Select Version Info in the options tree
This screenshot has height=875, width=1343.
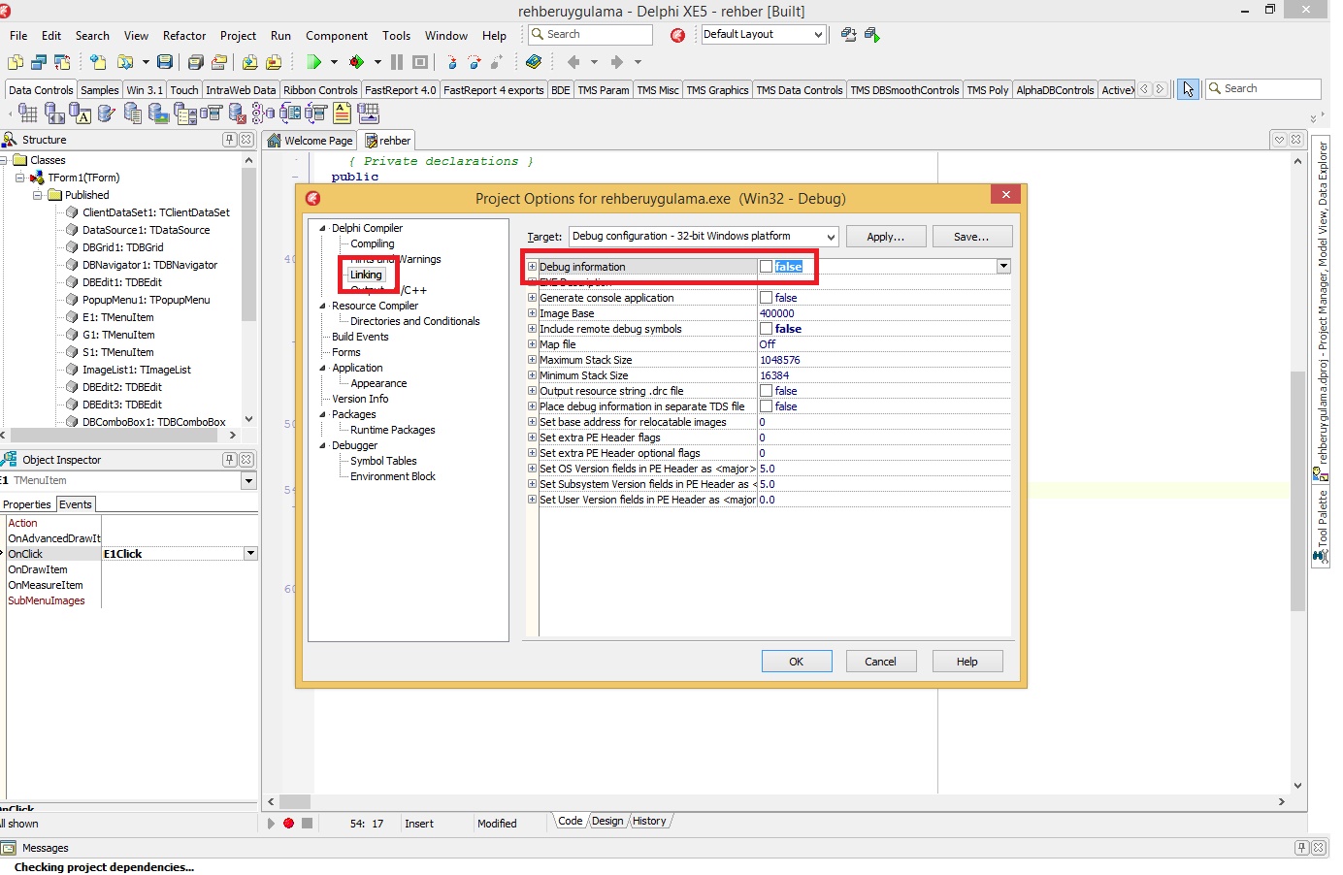click(x=360, y=400)
